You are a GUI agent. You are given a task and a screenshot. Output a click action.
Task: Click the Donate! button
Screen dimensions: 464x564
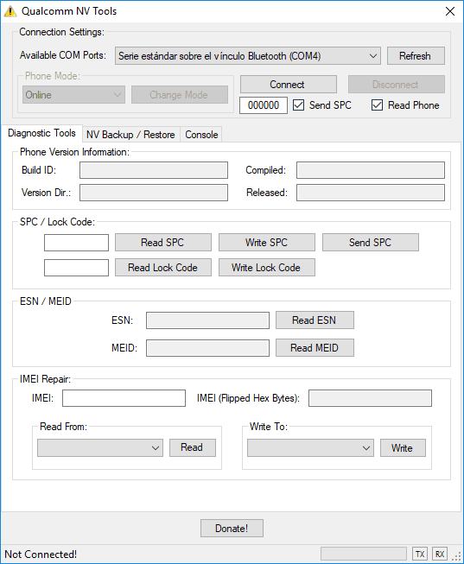click(232, 528)
